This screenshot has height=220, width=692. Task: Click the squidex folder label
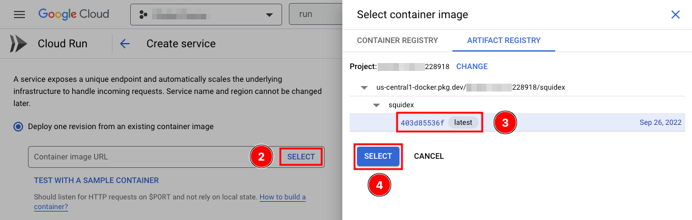pos(401,105)
